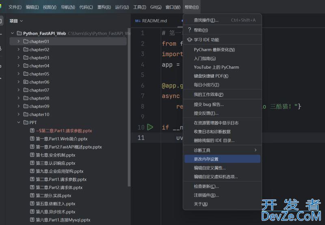
Task: Open the 文件(F) menu
Action: tap(15, 7)
